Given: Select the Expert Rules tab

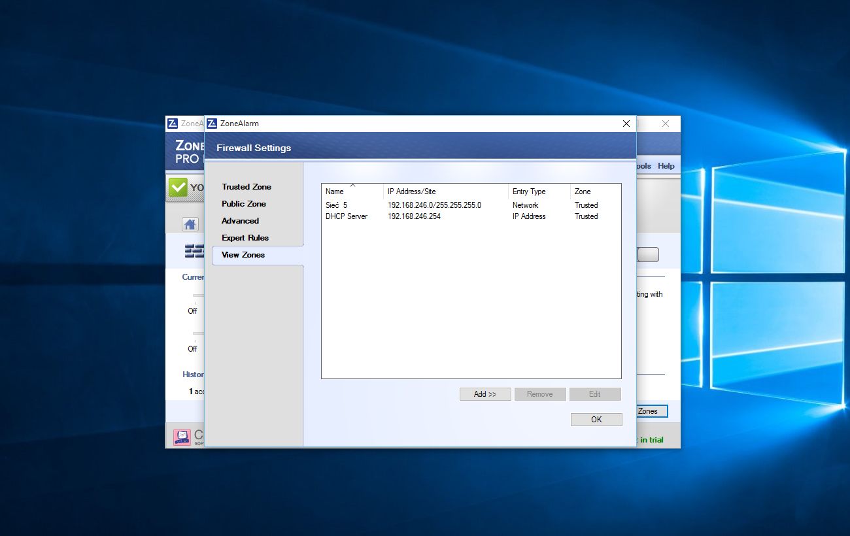Looking at the screenshot, I should click(x=245, y=238).
